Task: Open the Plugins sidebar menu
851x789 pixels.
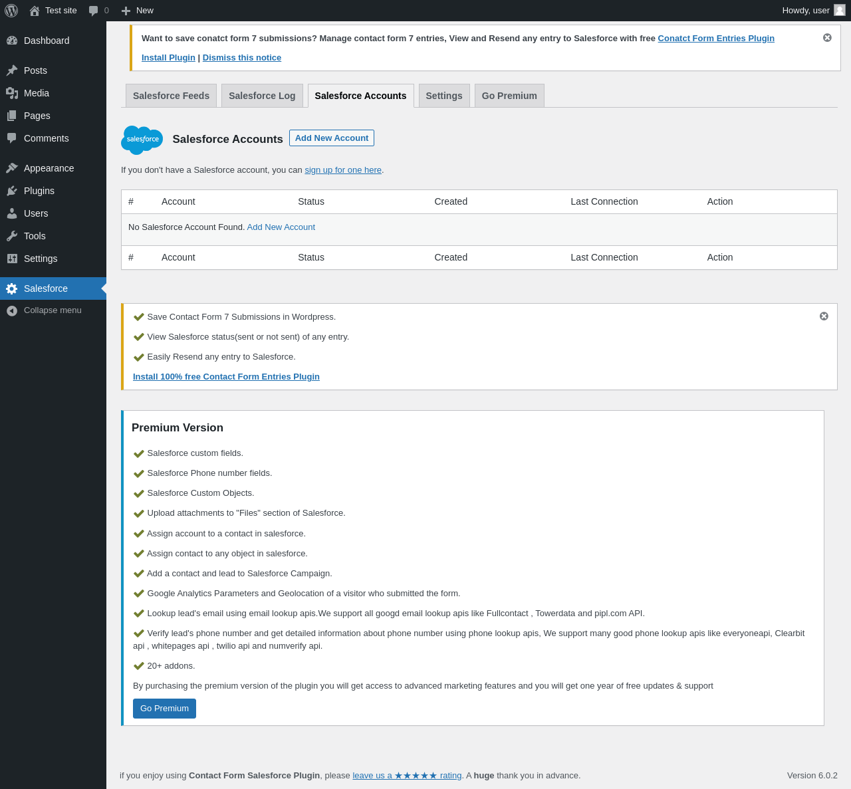Action: coord(39,191)
